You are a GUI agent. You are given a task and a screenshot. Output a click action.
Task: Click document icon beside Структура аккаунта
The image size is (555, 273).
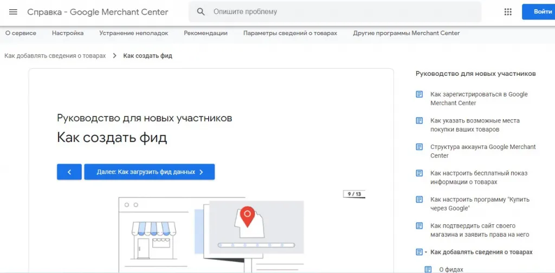419,147
